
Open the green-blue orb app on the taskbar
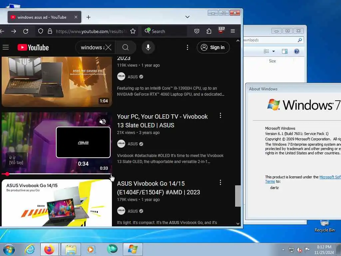(112, 249)
